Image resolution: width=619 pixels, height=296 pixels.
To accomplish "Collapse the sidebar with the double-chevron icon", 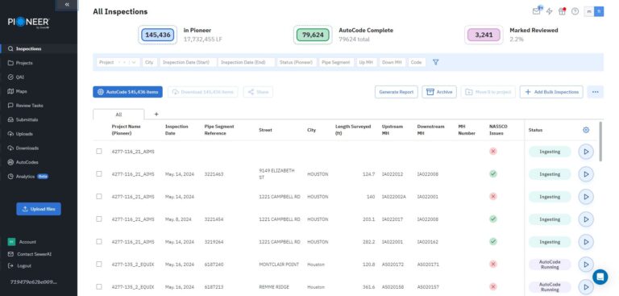I will [x=67, y=4].
